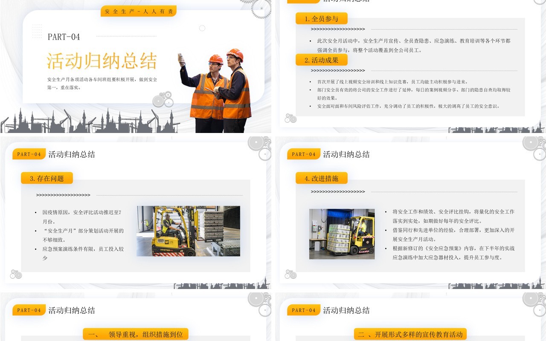The image size is (546, 341).
Task: Click the orange banner 安全生产-人人有责
Action: [x=139, y=12]
